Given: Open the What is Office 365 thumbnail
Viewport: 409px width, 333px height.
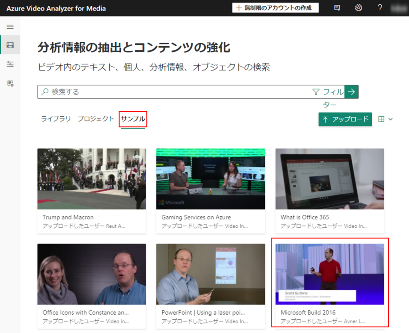Looking at the screenshot, I should click(x=330, y=179).
